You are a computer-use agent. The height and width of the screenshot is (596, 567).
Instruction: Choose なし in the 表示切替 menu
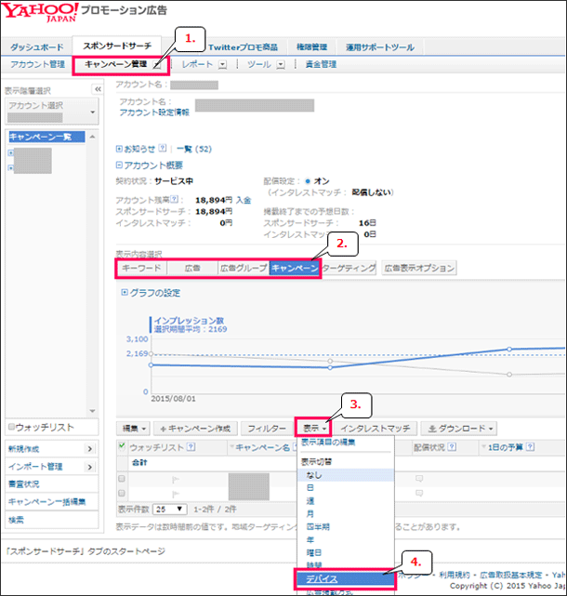click(x=346, y=475)
